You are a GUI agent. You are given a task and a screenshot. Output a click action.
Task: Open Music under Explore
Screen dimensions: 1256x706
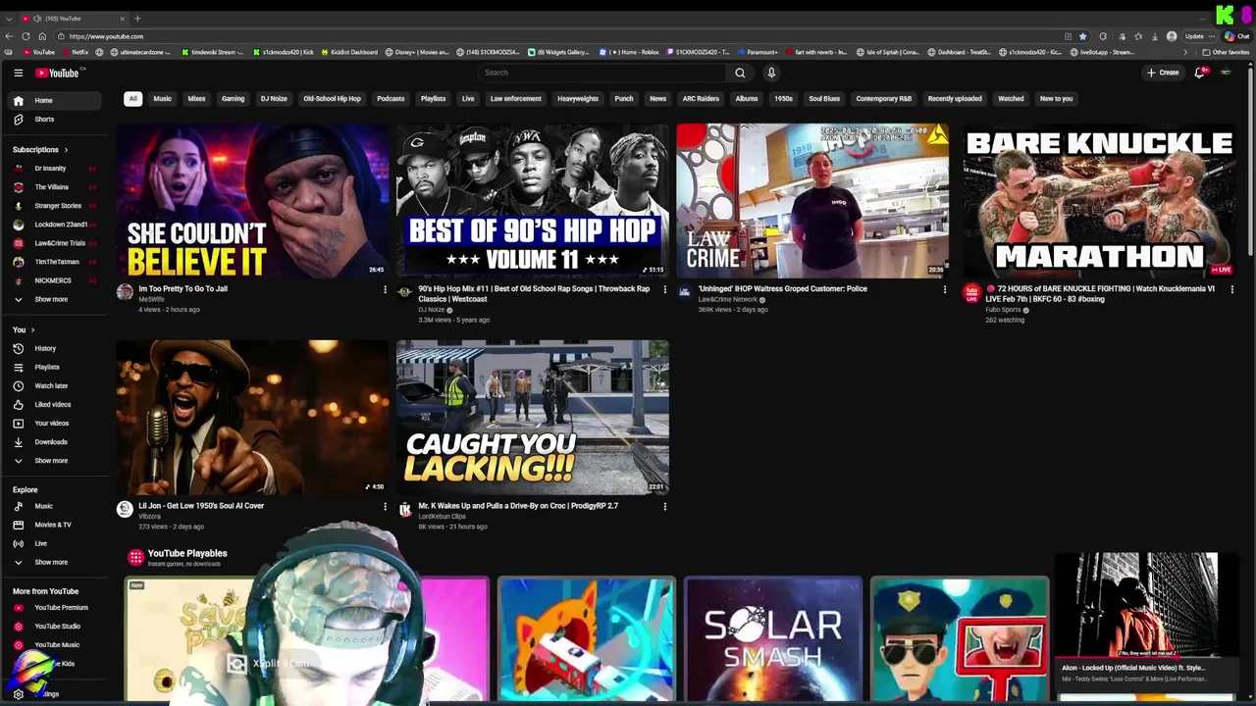point(56,506)
